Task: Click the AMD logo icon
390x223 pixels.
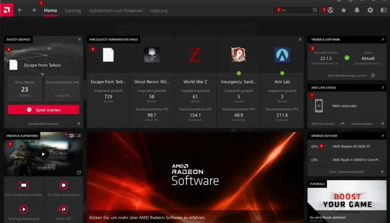Action: tap(6, 10)
